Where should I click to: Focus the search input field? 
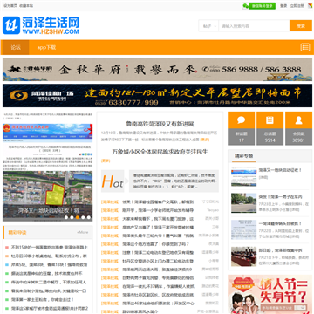(x=254, y=26)
